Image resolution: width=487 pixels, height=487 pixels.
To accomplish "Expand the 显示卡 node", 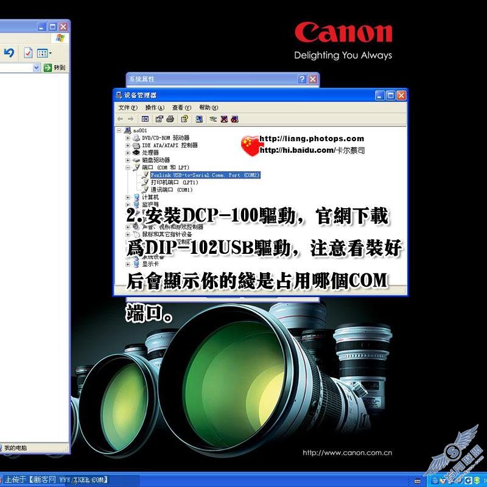I will pyautogui.click(x=128, y=264).
